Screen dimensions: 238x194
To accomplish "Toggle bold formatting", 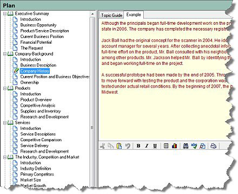I will 138,146.
